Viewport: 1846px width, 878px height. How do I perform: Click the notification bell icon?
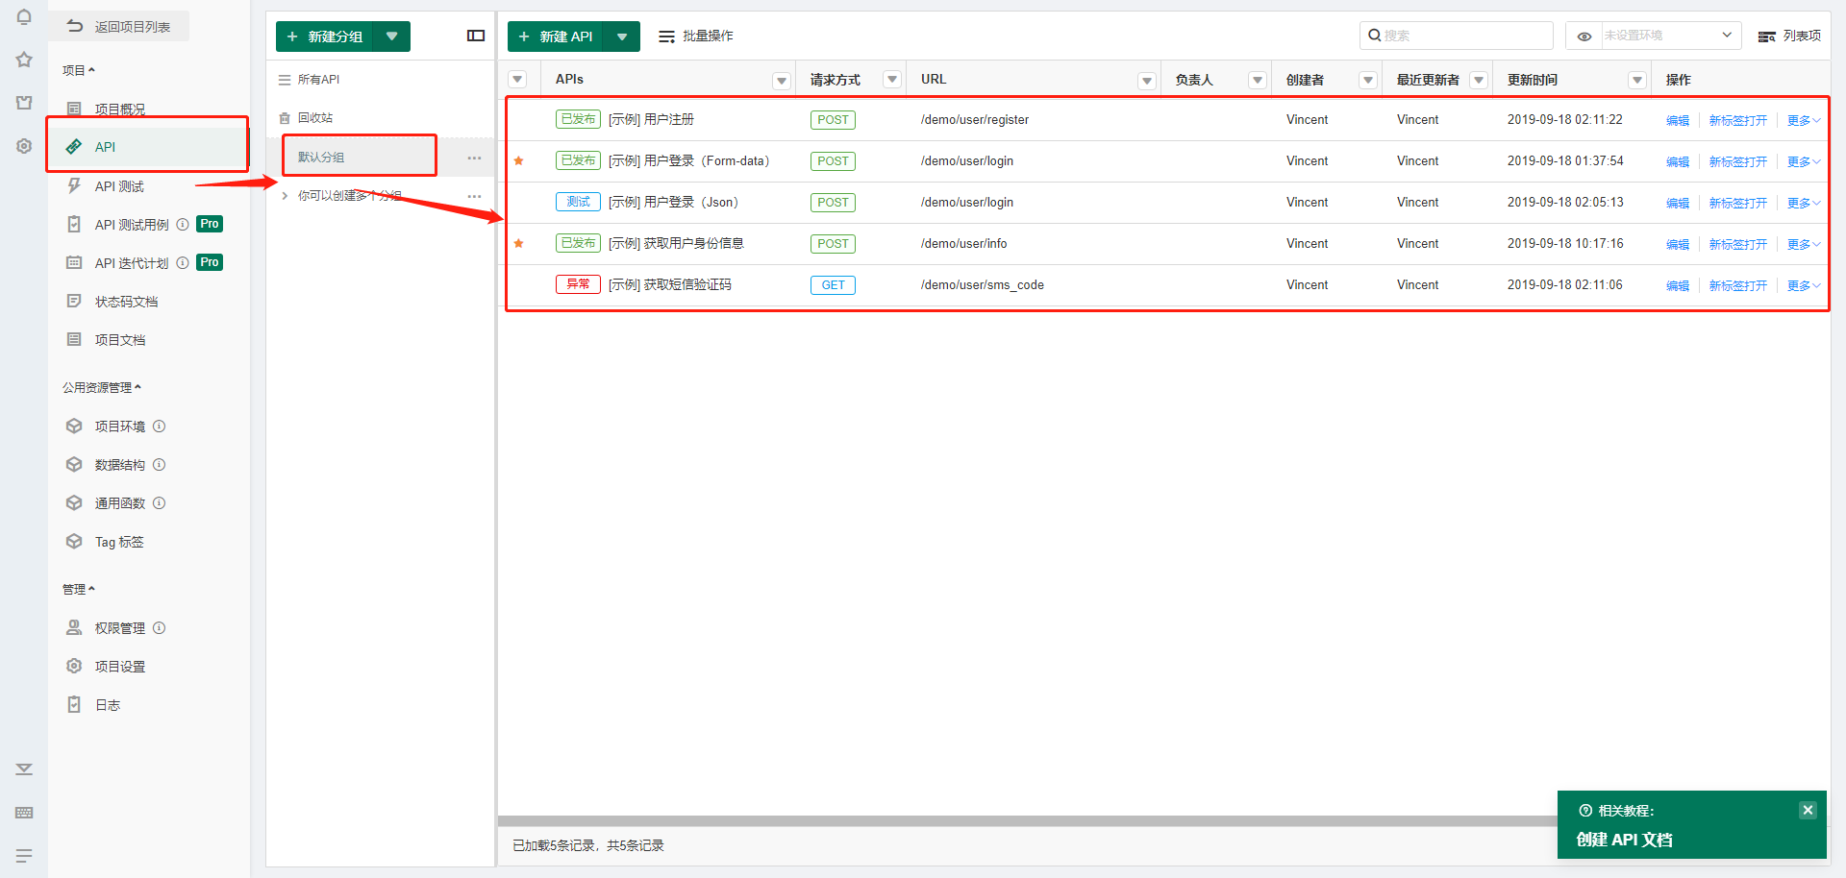click(24, 16)
